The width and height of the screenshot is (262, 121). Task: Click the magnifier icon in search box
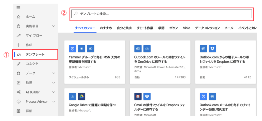[75, 14]
